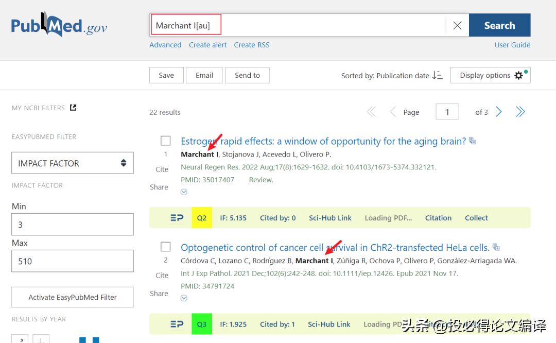This screenshot has width=556, height=343.
Task: Expand details chevron under first result
Action: [184, 192]
